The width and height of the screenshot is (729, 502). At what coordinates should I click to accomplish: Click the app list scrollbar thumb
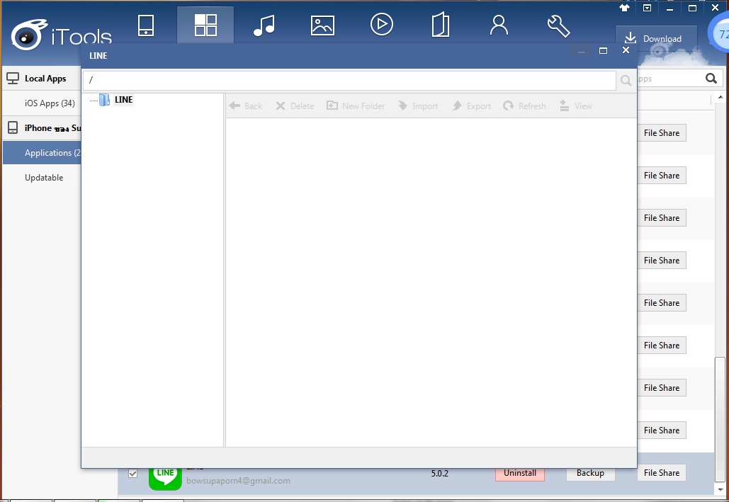(720, 418)
